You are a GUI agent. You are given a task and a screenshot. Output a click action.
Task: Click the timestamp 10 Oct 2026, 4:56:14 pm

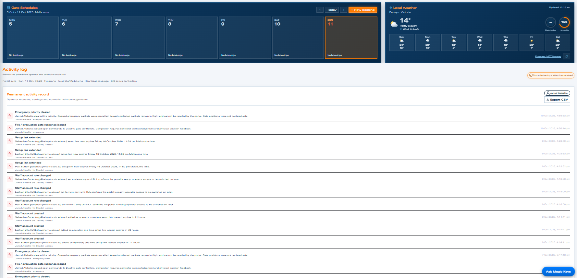point(555,128)
